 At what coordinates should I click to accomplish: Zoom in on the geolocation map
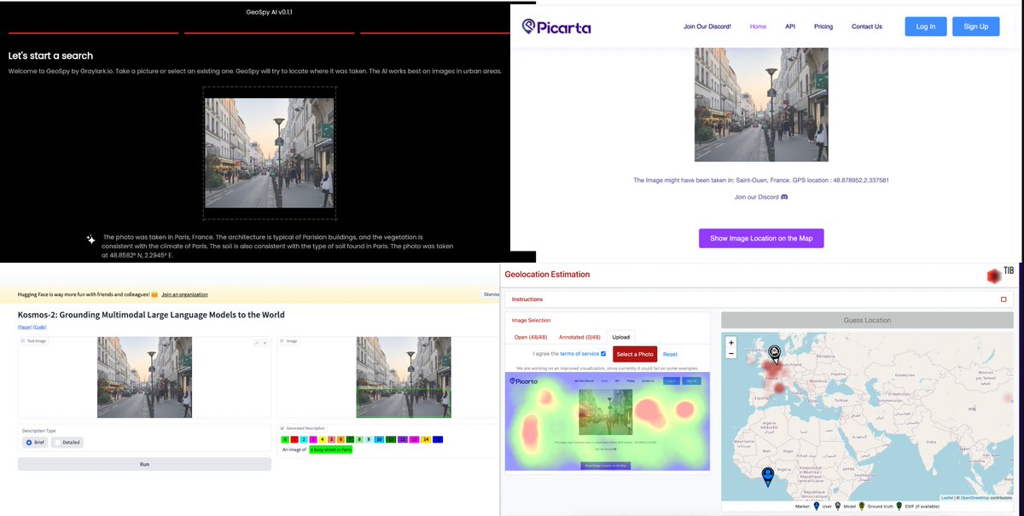pyautogui.click(x=731, y=342)
